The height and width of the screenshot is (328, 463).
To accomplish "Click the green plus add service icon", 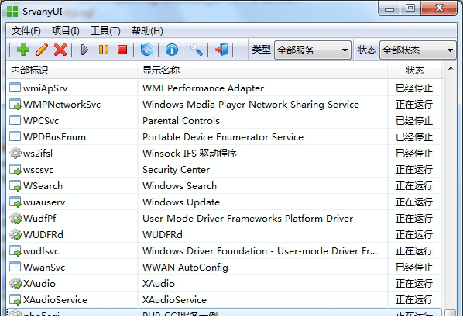I will 23,50.
